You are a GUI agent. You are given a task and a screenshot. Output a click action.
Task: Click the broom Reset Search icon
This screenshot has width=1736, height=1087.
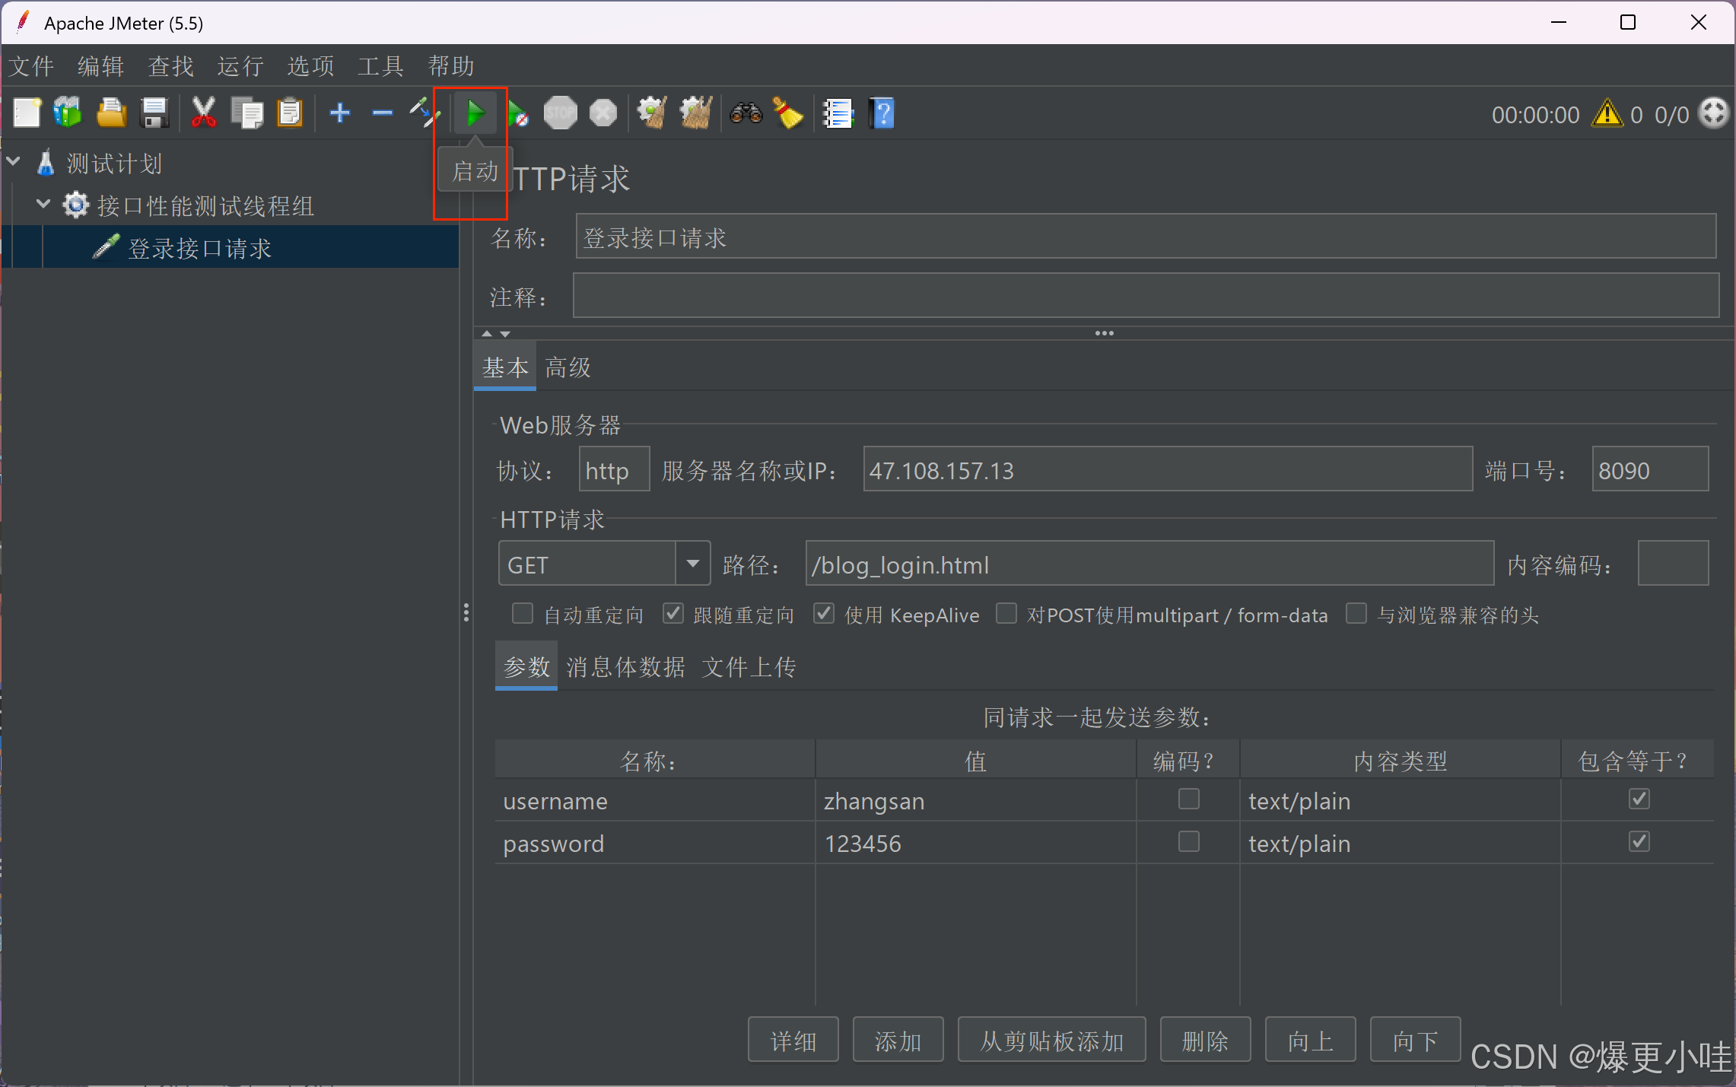pyautogui.click(x=788, y=114)
